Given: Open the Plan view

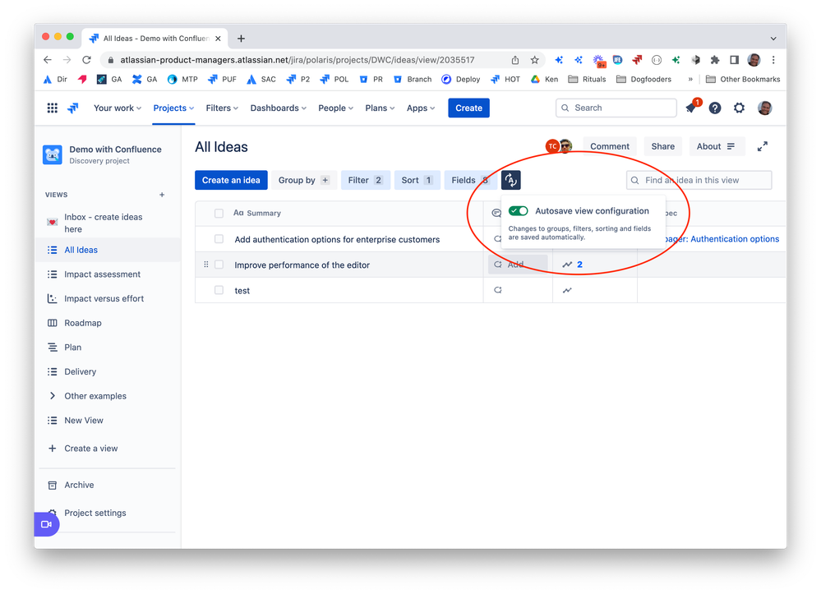Looking at the screenshot, I should [x=108, y=347].
